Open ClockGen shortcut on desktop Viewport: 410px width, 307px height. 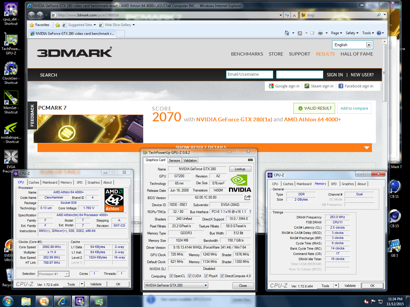pos(11,73)
